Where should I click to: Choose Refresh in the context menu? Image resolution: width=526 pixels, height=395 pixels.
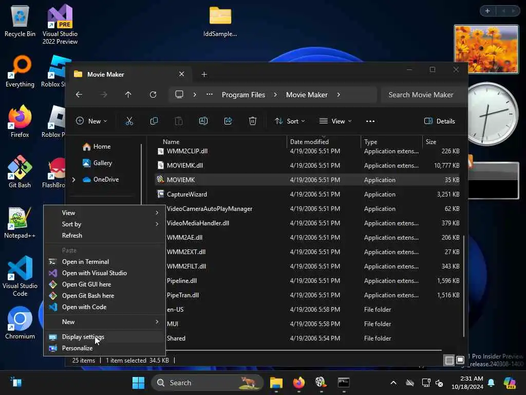105,236
